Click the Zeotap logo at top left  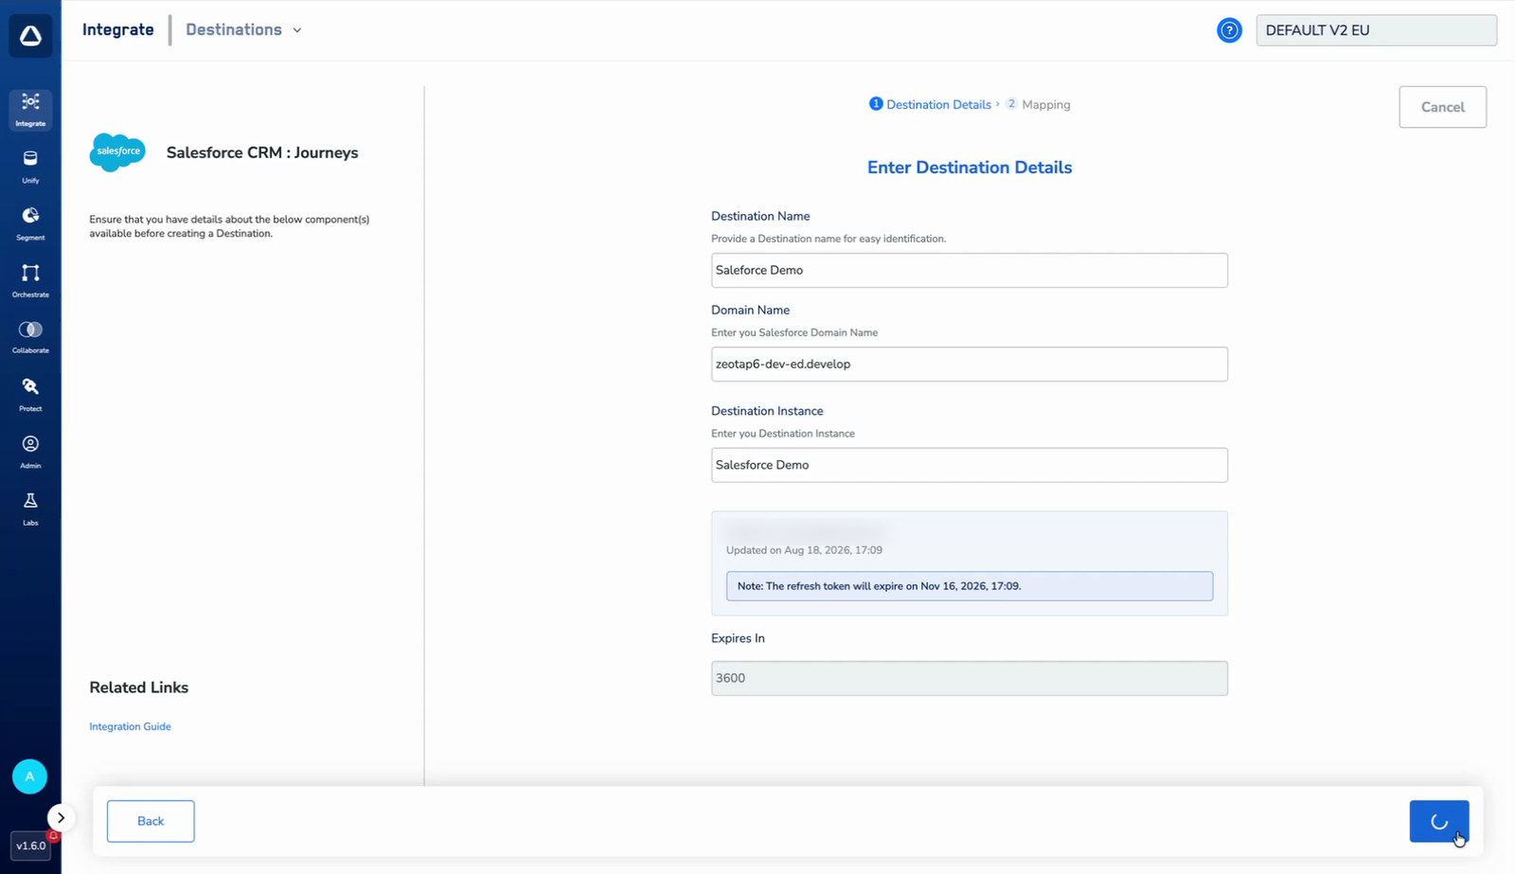[30, 36]
